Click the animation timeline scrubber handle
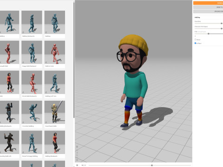 pos(152,165)
